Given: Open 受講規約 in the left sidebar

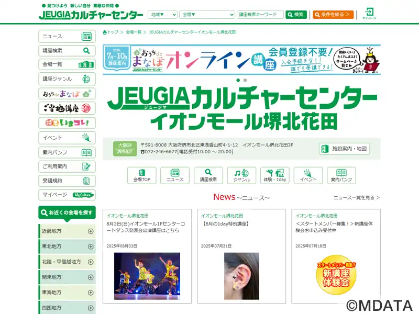Looking at the screenshot, I should pyautogui.click(x=67, y=181).
